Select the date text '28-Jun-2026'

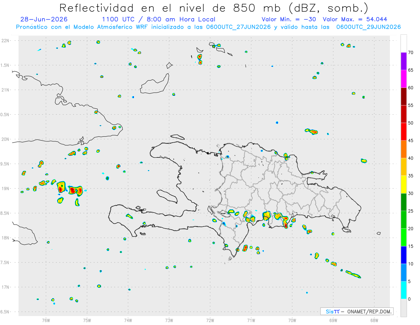click(44, 19)
